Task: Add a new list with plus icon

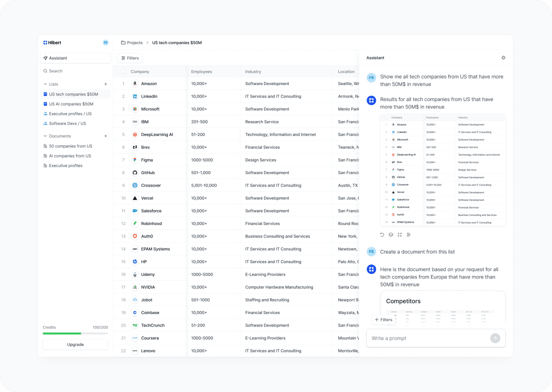Action: (x=105, y=84)
